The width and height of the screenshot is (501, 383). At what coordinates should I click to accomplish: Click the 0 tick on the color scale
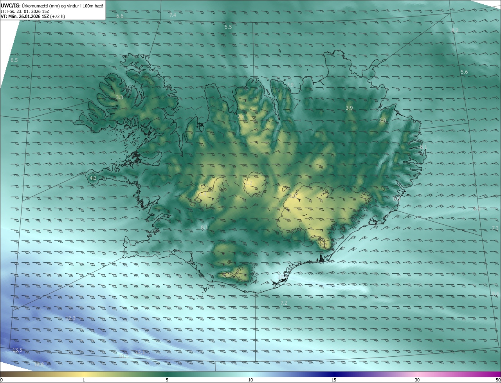pyautogui.click(x=1, y=380)
